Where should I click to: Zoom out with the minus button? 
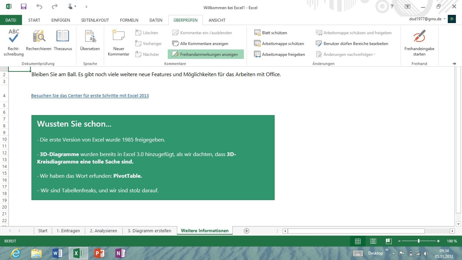click(399, 241)
